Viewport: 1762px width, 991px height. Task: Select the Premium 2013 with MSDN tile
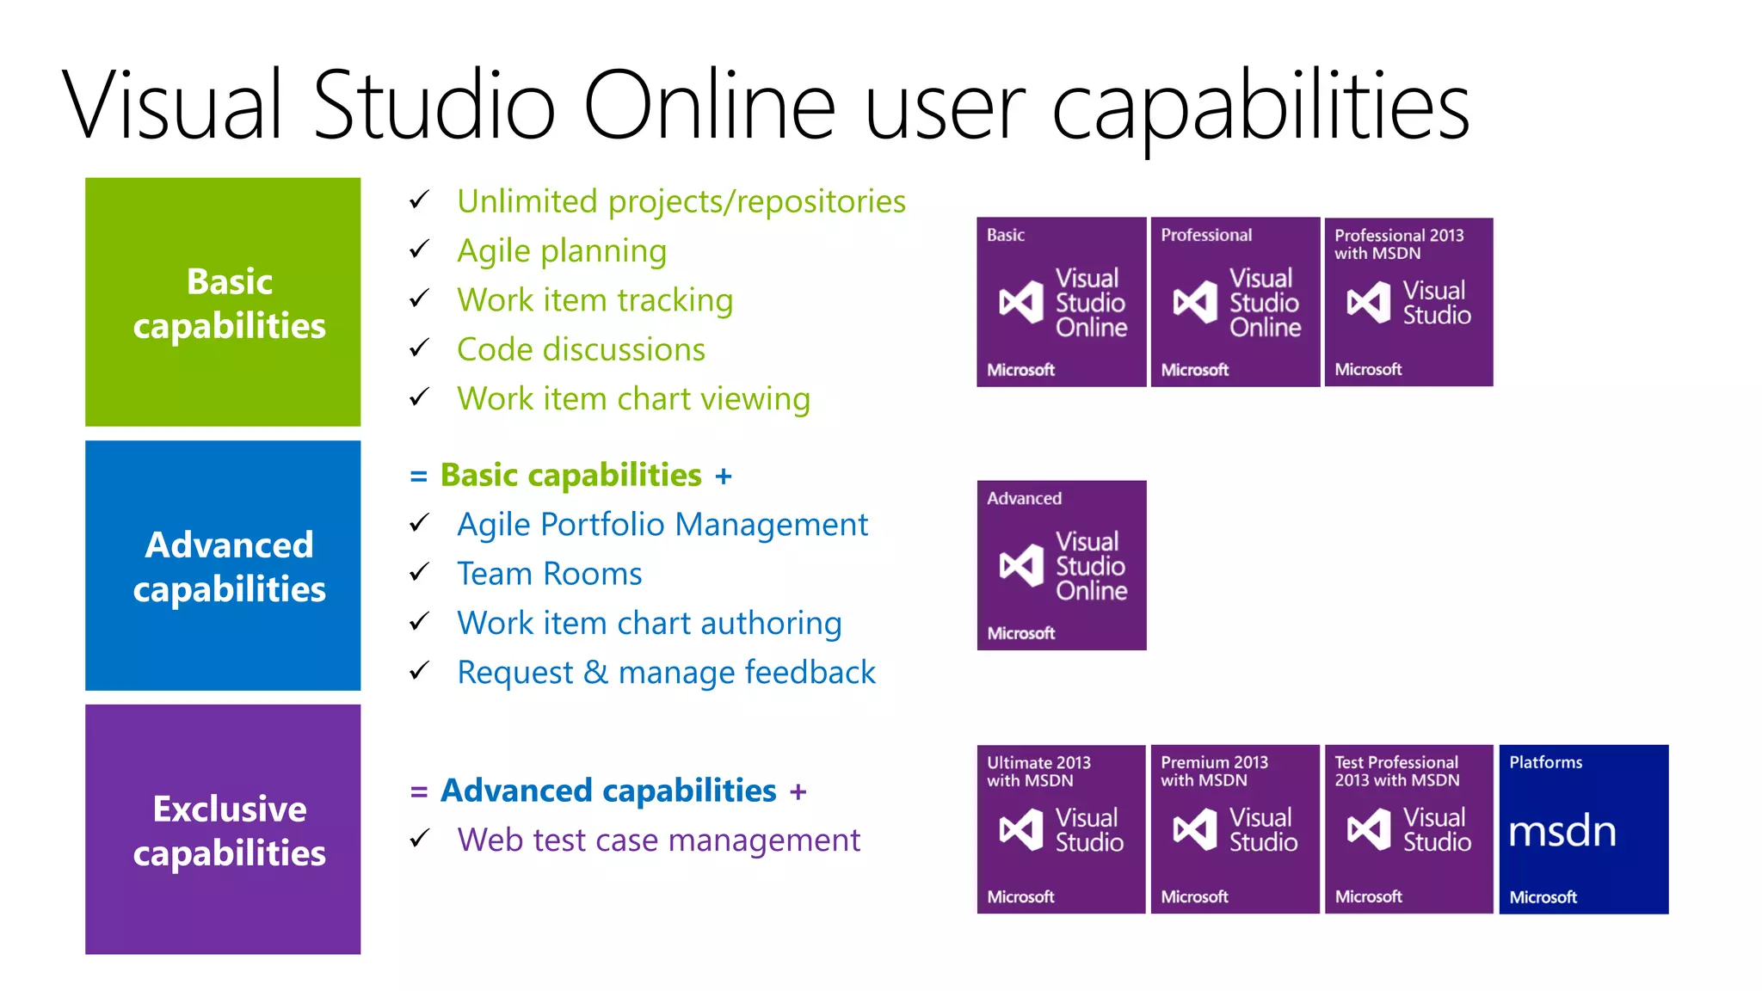[1235, 829]
